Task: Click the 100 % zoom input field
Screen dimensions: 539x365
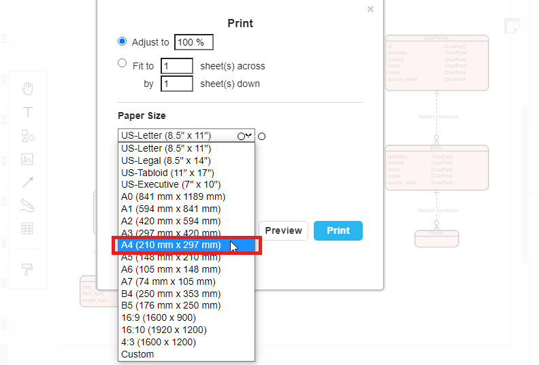Action: click(x=194, y=42)
